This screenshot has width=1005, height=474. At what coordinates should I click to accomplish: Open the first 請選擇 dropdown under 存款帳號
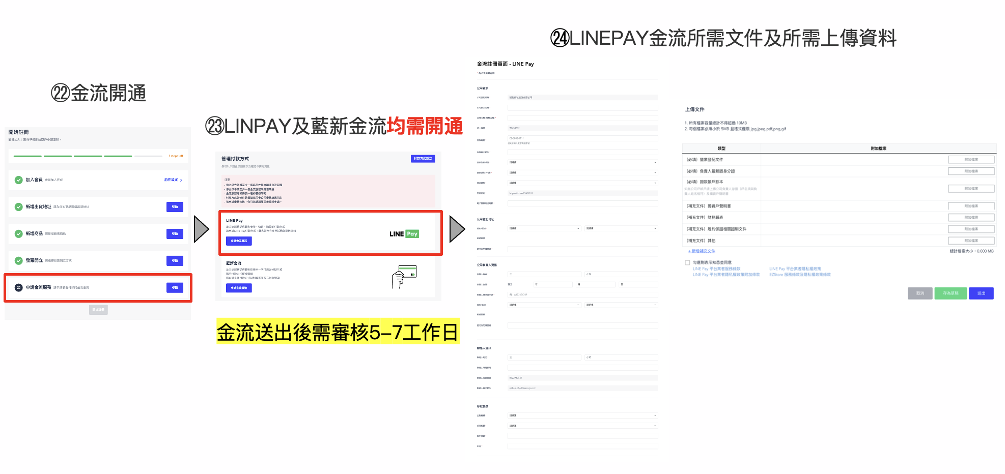click(582, 416)
